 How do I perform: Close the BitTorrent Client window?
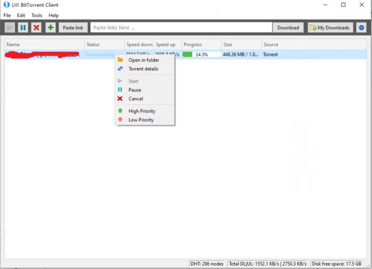362,5
